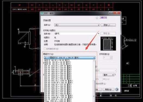Image resolution: width=143 pixels, height=102 pixels.
Task: Click the Add button next to page setup name
Action: (x=108, y=25)
